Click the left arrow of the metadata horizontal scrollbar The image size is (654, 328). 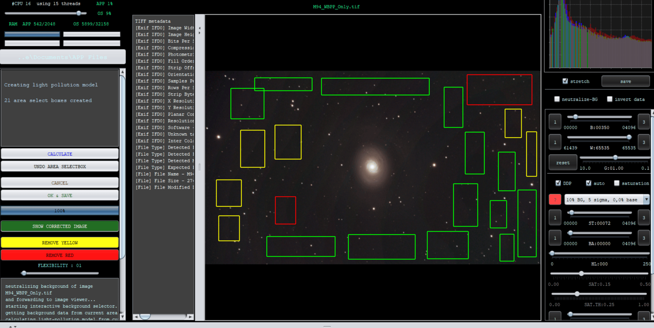pyautogui.click(x=136, y=317)
